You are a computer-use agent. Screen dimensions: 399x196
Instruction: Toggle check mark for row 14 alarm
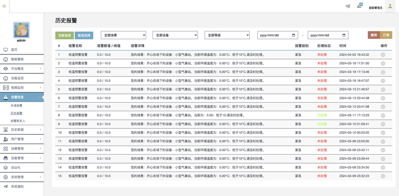coord(383,167)
